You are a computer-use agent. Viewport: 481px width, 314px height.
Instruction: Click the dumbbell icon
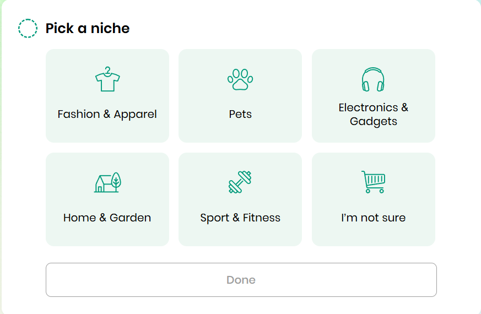tap(240, 182)
